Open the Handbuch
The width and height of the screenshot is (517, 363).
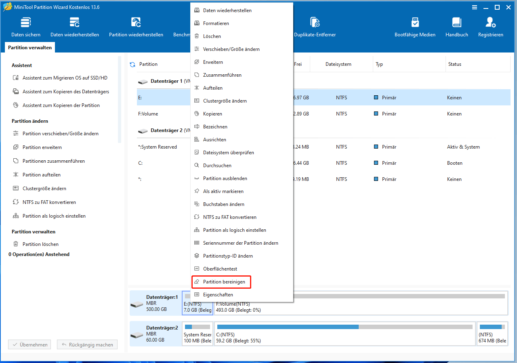456,26
